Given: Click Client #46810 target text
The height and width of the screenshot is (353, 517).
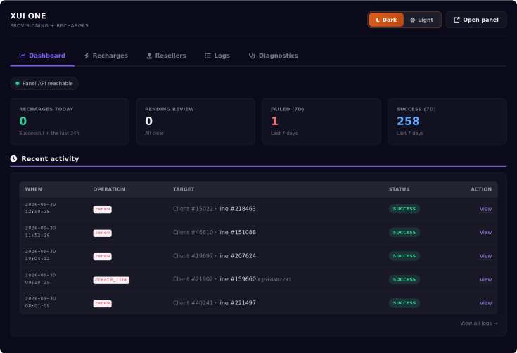Looking at the screenshot, I should [193, 232].
